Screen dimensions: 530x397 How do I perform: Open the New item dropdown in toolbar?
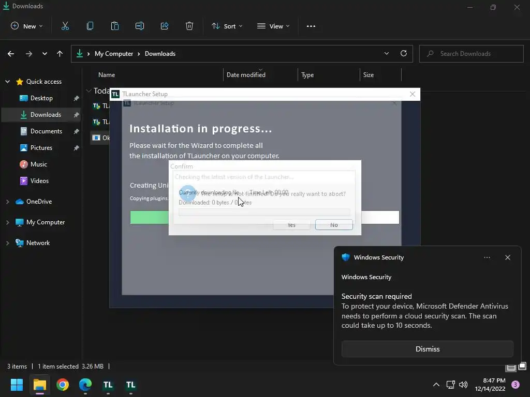click(x=27, y=26)
